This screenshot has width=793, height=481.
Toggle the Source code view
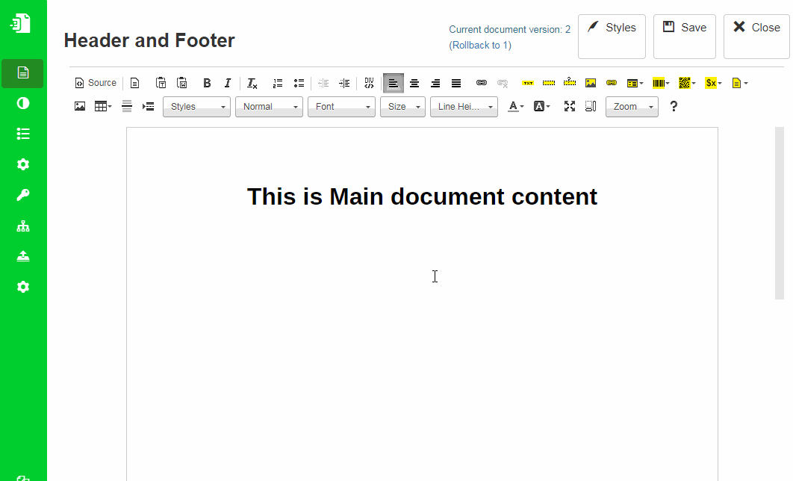click(x=95, y=83)
